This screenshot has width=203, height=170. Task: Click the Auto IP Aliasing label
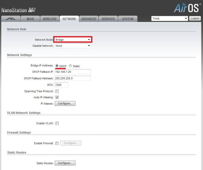tap(44, 97)
